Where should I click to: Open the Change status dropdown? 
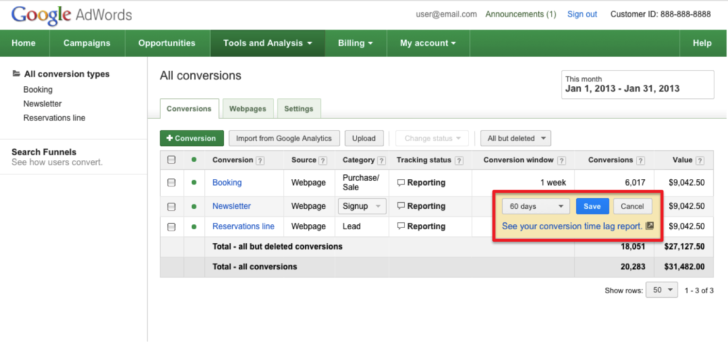pos(432,139)
